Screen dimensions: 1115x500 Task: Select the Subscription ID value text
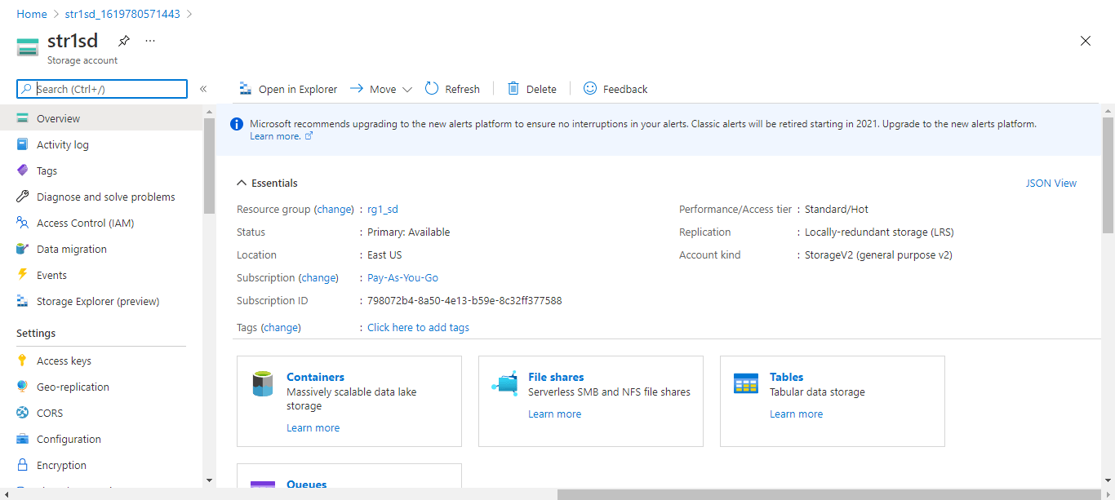click(x=464, y=301)
